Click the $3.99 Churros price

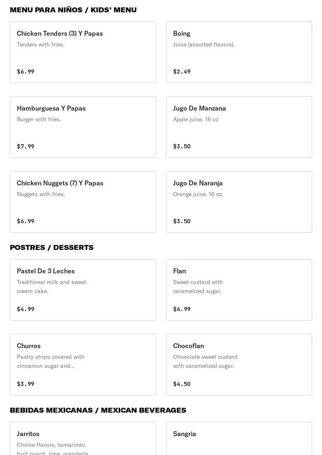click(x=25, y=384)
